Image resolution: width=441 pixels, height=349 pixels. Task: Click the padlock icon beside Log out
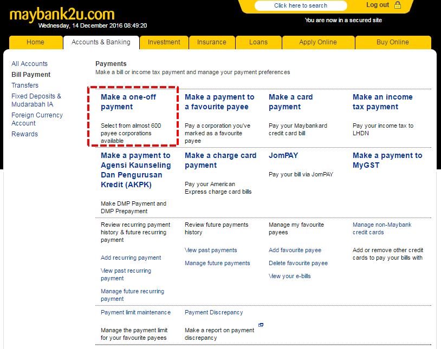398,5
